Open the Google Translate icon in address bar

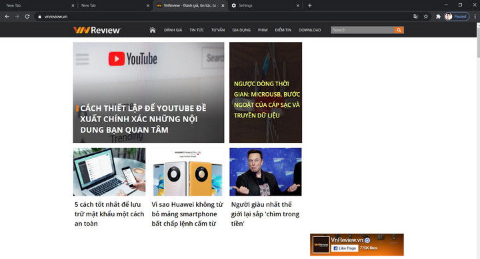click(415, 17)
